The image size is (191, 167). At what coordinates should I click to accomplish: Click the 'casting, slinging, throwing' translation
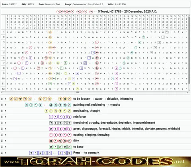(x=91, y=135)
